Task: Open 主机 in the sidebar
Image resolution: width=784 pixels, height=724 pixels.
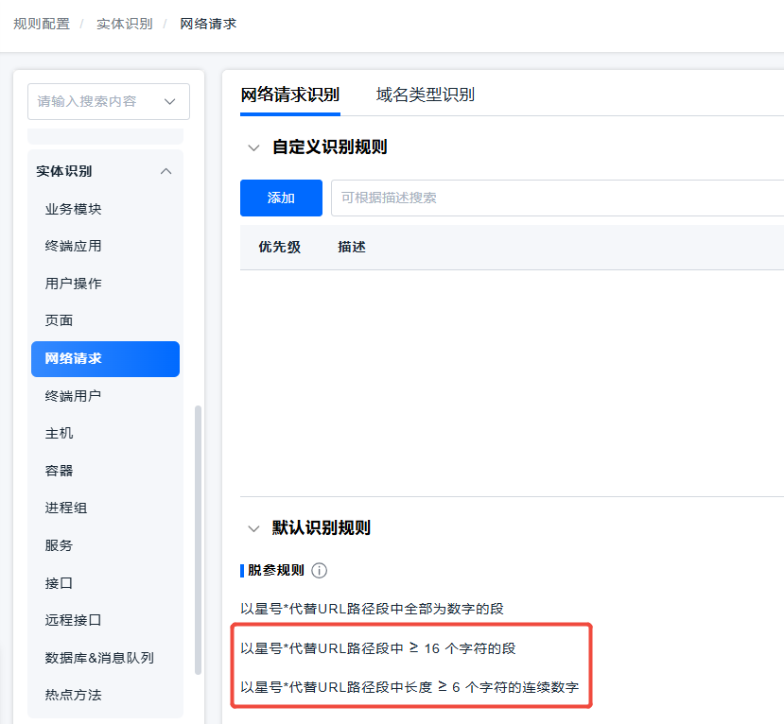Action: (59, 433)
